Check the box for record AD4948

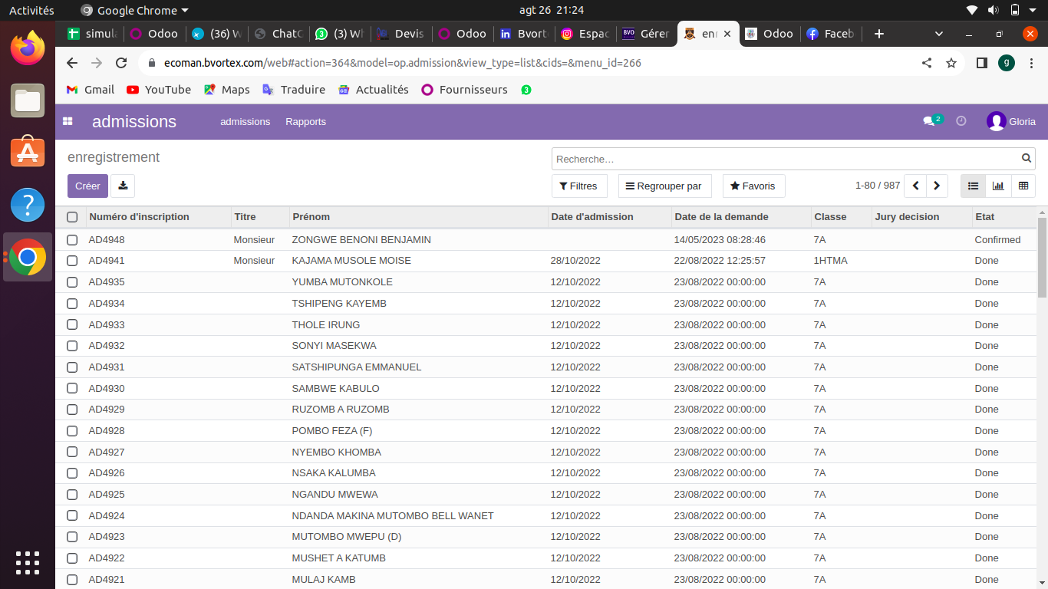click(x=72, y=240)
